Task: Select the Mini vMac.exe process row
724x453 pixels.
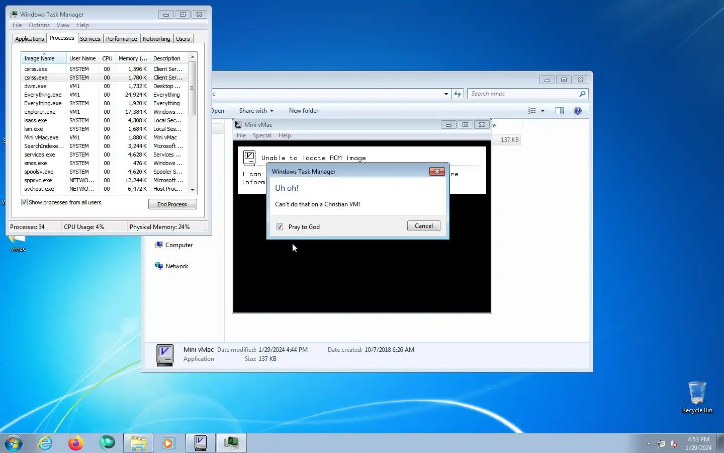Action: click(105, 137)
